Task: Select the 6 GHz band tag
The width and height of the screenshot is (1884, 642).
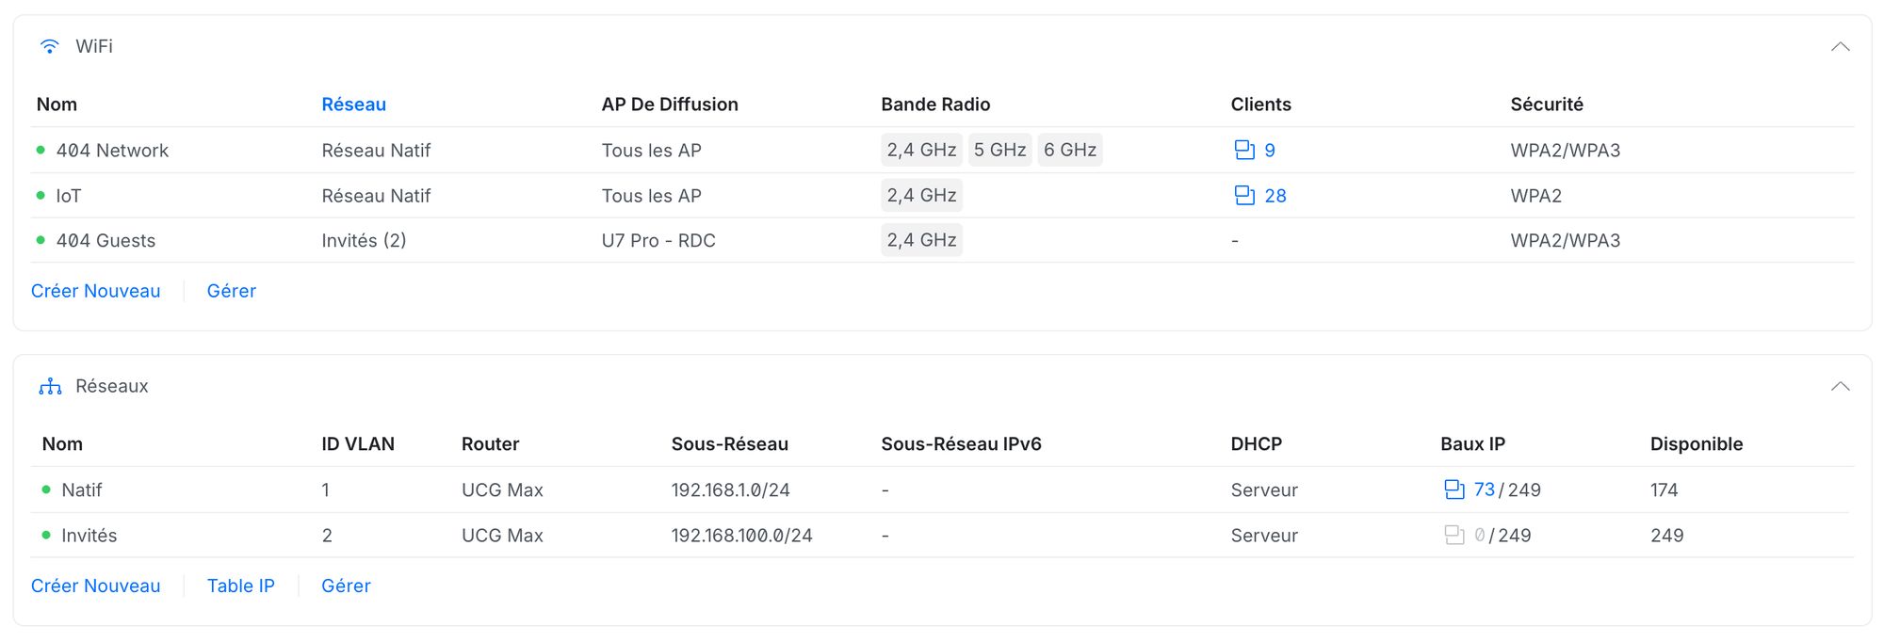Action: (x=1069, y=150)
